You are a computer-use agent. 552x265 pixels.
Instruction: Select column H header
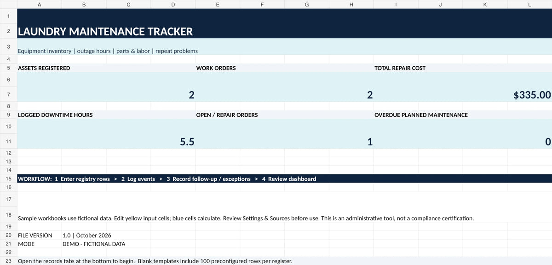coord(351,5)
